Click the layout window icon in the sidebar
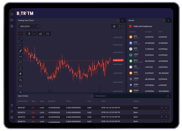The width and height of the screenshot is (182, 131). 12,20
